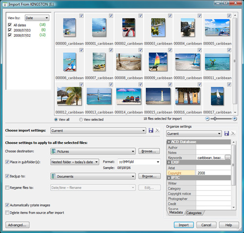This screenshot has width=244, height=233.
Task: Enable Rename files to option
Action: coord(7,188)
